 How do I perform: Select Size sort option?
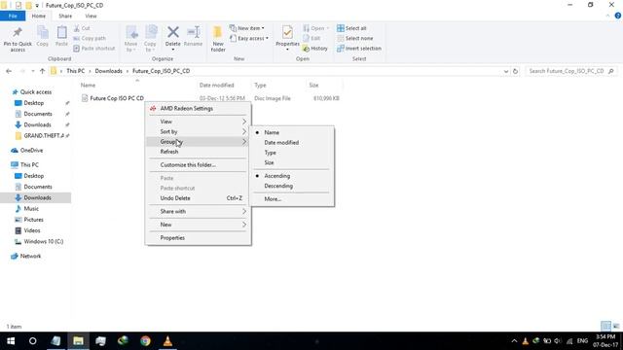click(292, 162)
